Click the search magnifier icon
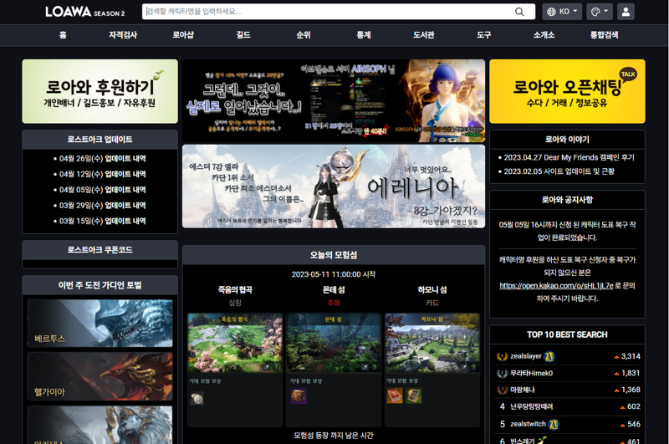The width and height of the screenshot is (669, 444). pyautogui.click(x=518, y=12)
